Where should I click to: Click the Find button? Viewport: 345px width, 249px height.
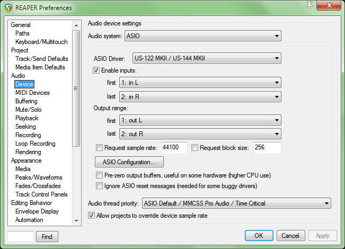click(47, 237)
